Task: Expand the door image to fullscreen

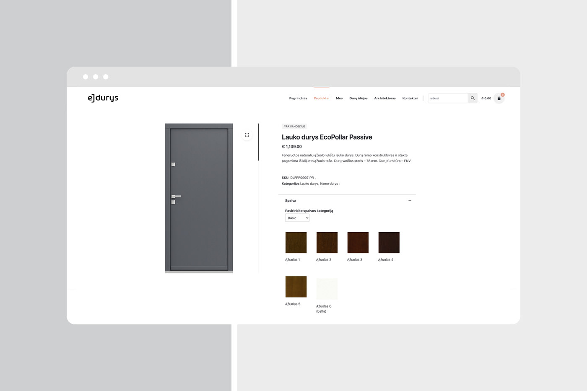Action: click(x=247, y=135)
